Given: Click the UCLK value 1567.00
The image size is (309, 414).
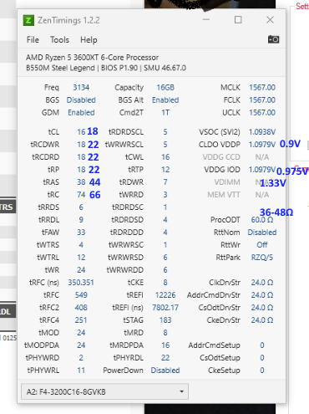Looking at the screenshot, I should (262, 113).
